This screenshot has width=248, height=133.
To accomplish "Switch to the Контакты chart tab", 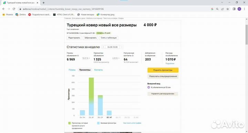I will [99, 70].
